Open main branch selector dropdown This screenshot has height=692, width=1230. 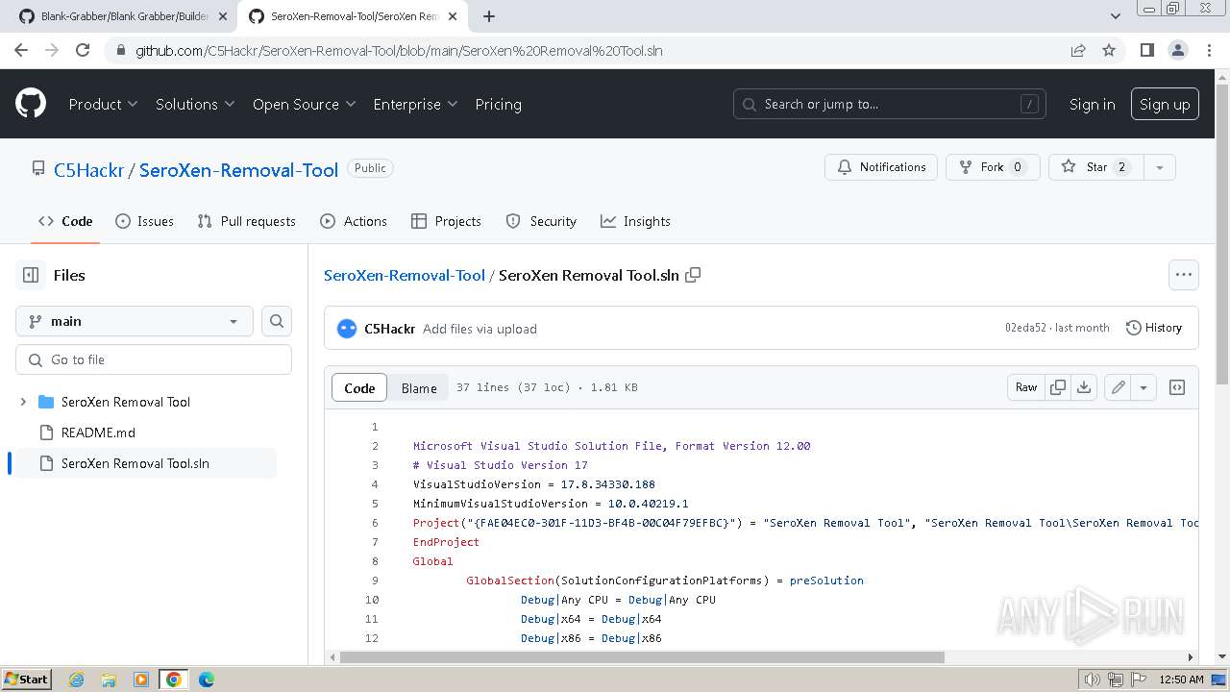[135, 321]
